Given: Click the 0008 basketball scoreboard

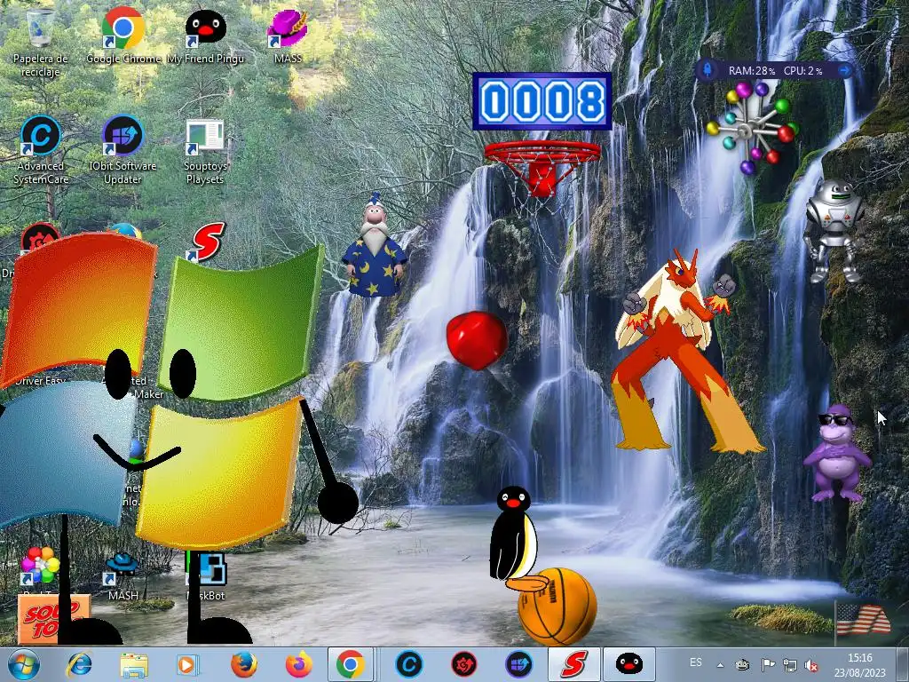Looking at the screenshot, I should pyautogui.click(x=542, y=101).
